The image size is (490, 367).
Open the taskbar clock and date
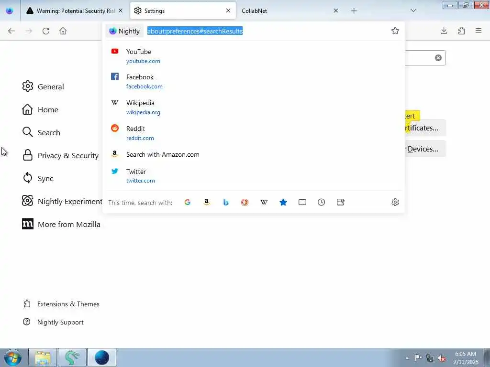pos(466,358)
